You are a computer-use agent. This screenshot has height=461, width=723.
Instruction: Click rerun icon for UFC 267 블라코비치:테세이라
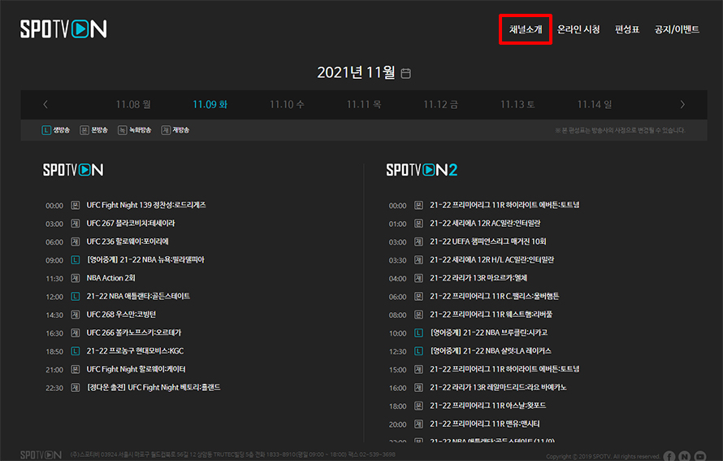click(76, 224)
